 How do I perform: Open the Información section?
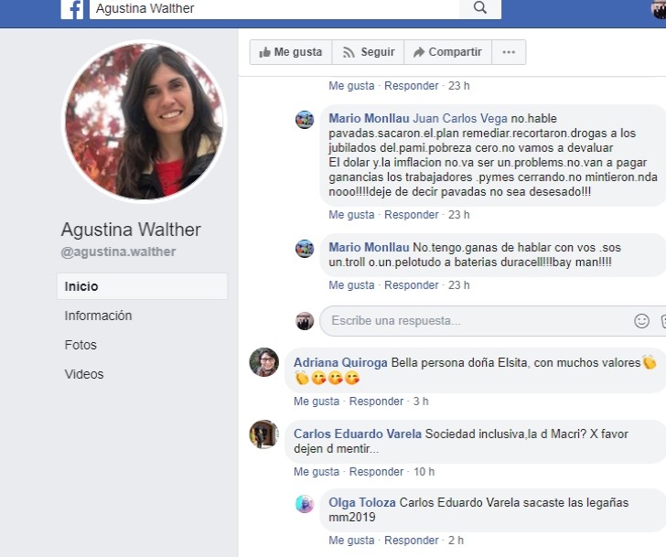pyautogui.click(x=98, y=316)
